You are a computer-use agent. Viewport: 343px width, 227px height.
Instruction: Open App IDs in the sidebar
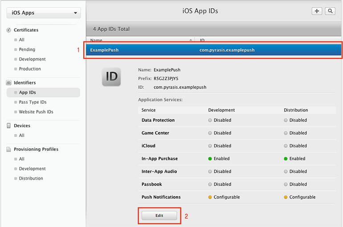coord(28,93)
